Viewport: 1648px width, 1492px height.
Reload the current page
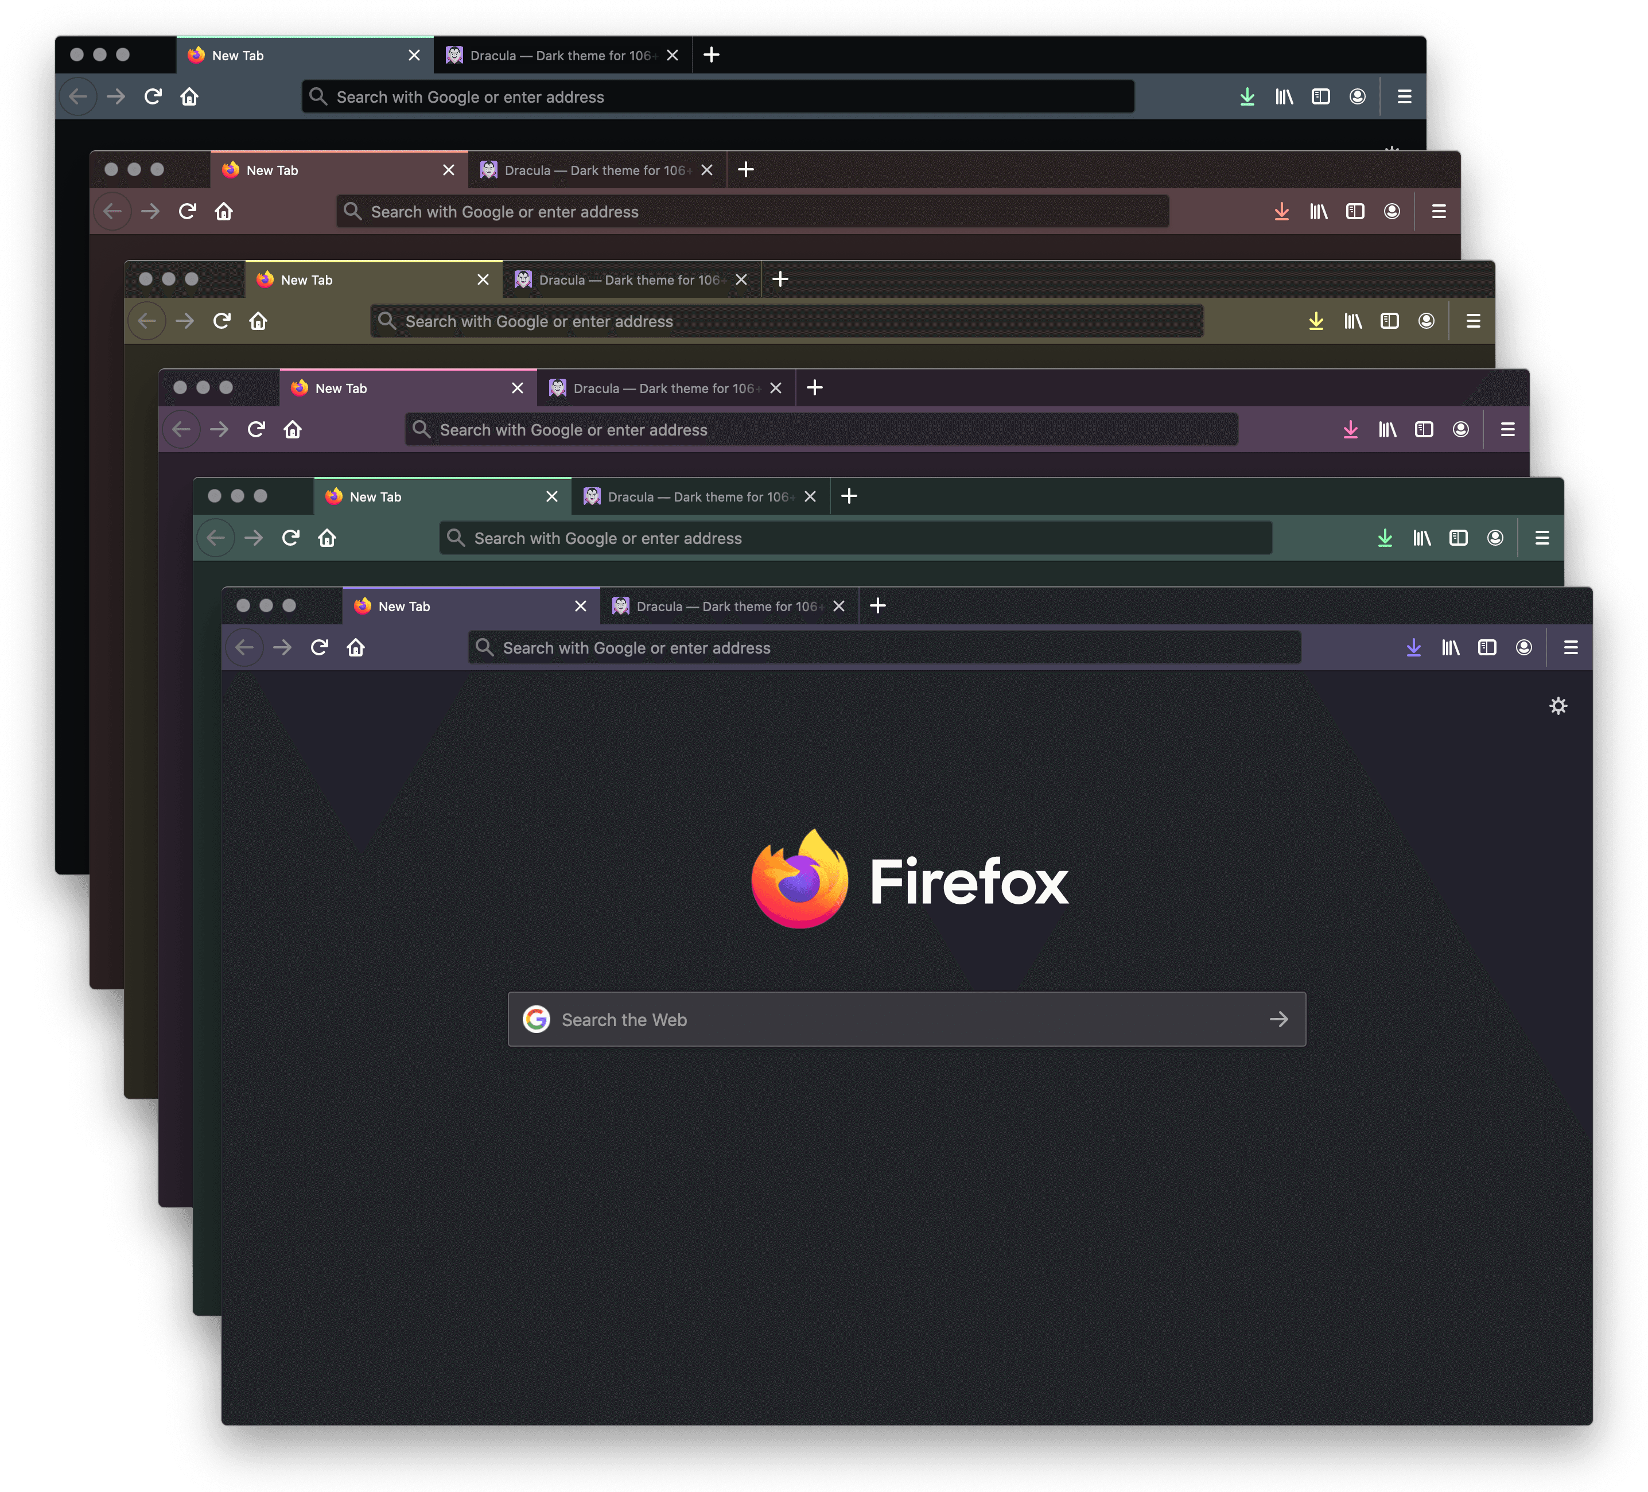coord(319,647)
